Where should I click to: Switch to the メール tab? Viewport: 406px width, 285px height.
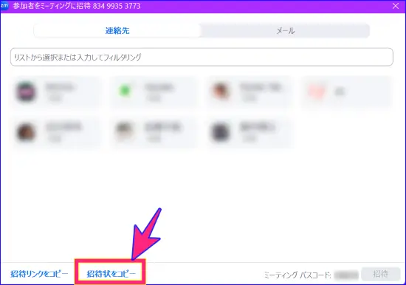[x=285, y=31]
